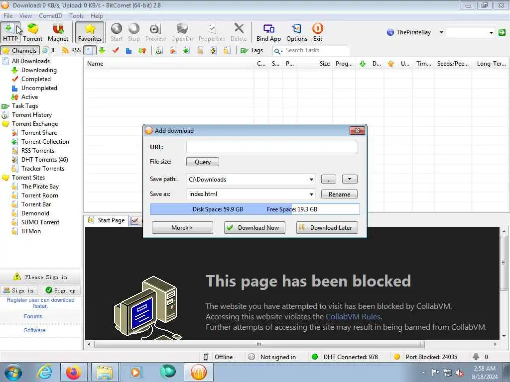Viewport: 510px width, 382px height.
Task: Click the Search Tasks field
Action: (315, 50)
